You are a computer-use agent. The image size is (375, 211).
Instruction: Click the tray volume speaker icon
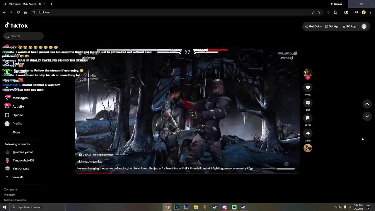[x=340, y=207]
